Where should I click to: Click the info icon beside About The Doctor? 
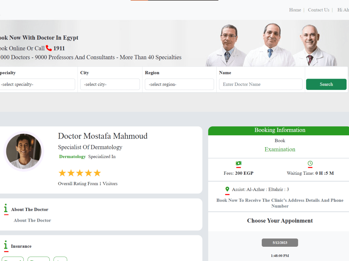pos(6,208)
